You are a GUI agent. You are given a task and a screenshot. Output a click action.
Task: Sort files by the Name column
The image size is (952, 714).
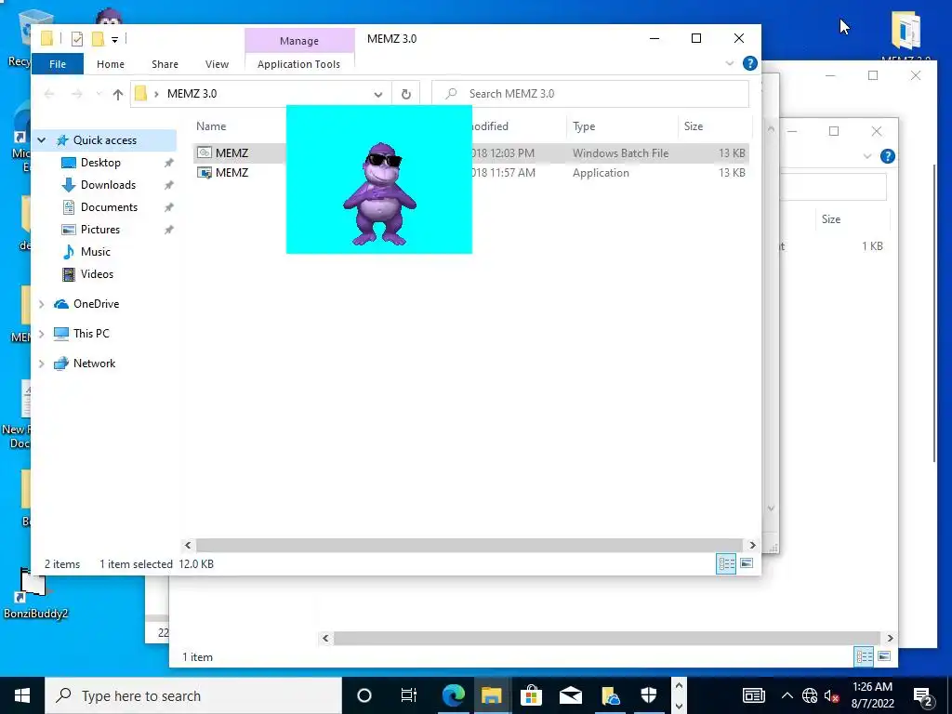[211, 126]
